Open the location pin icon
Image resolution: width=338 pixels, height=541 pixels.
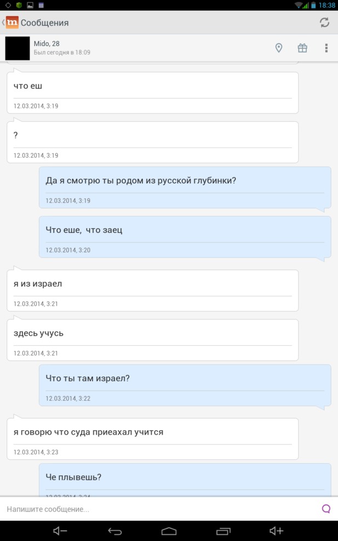pyautogui.click(x=279, y=48)
